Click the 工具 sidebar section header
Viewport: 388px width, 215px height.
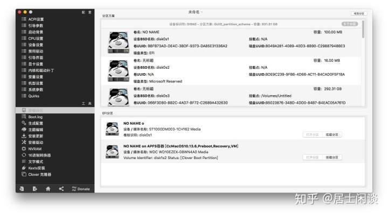click(87, 103)
